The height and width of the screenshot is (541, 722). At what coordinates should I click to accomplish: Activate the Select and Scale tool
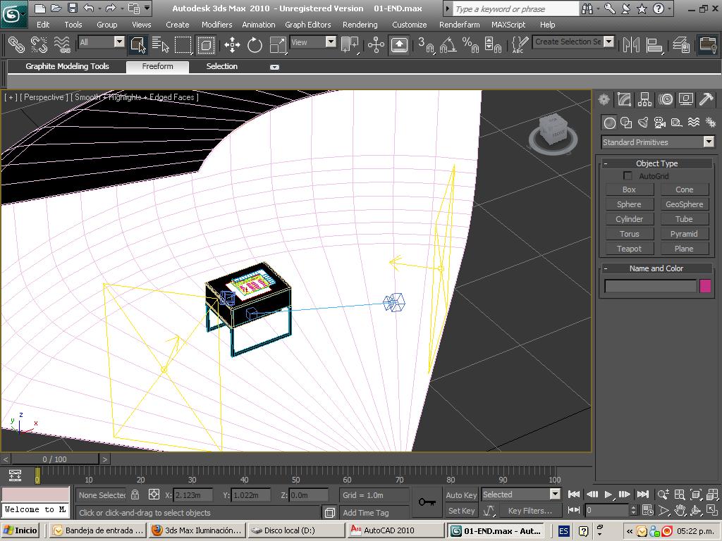278,44
